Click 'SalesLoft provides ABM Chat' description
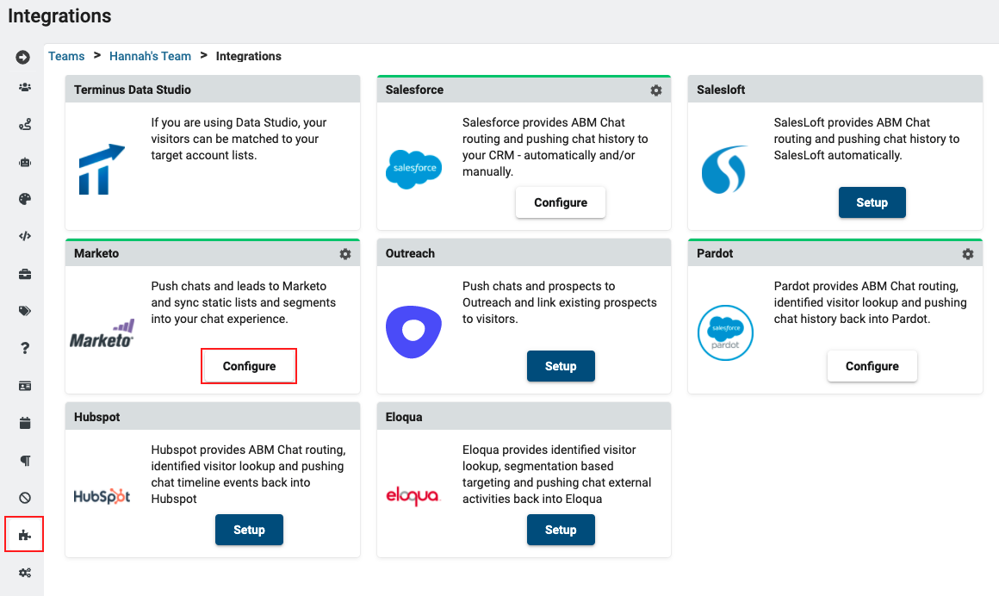Viewport: 999px width, 596px height. [866, 139]
